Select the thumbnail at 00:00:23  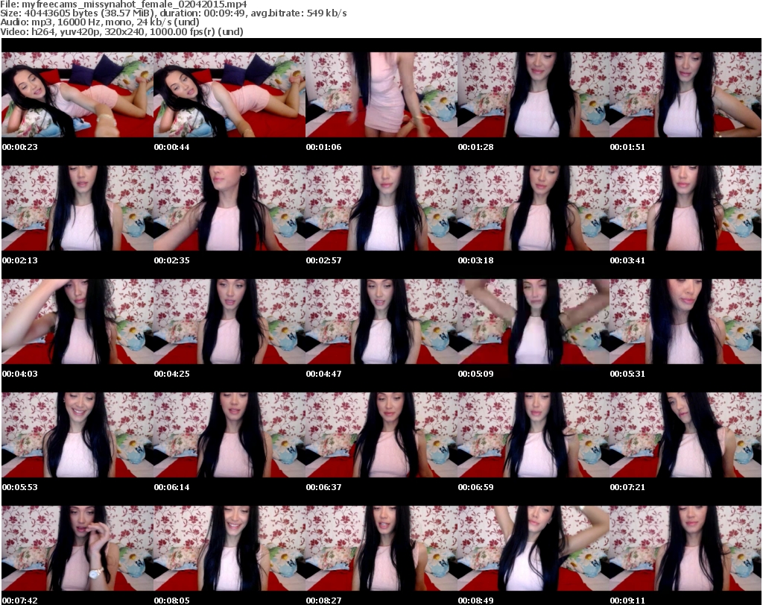(x=77, y=95)
